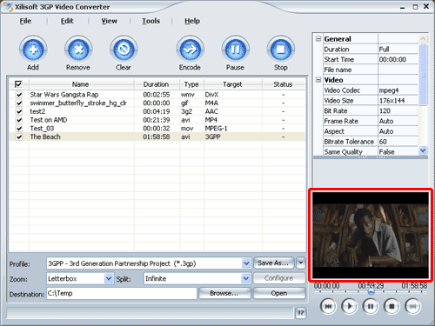
Task: Click the preview timeline slider handle
Action: [371, 292]
